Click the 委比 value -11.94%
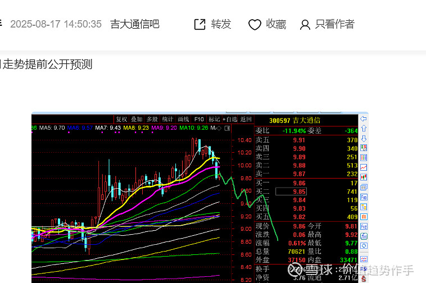426x283 pixels. [x=294, y=131]
